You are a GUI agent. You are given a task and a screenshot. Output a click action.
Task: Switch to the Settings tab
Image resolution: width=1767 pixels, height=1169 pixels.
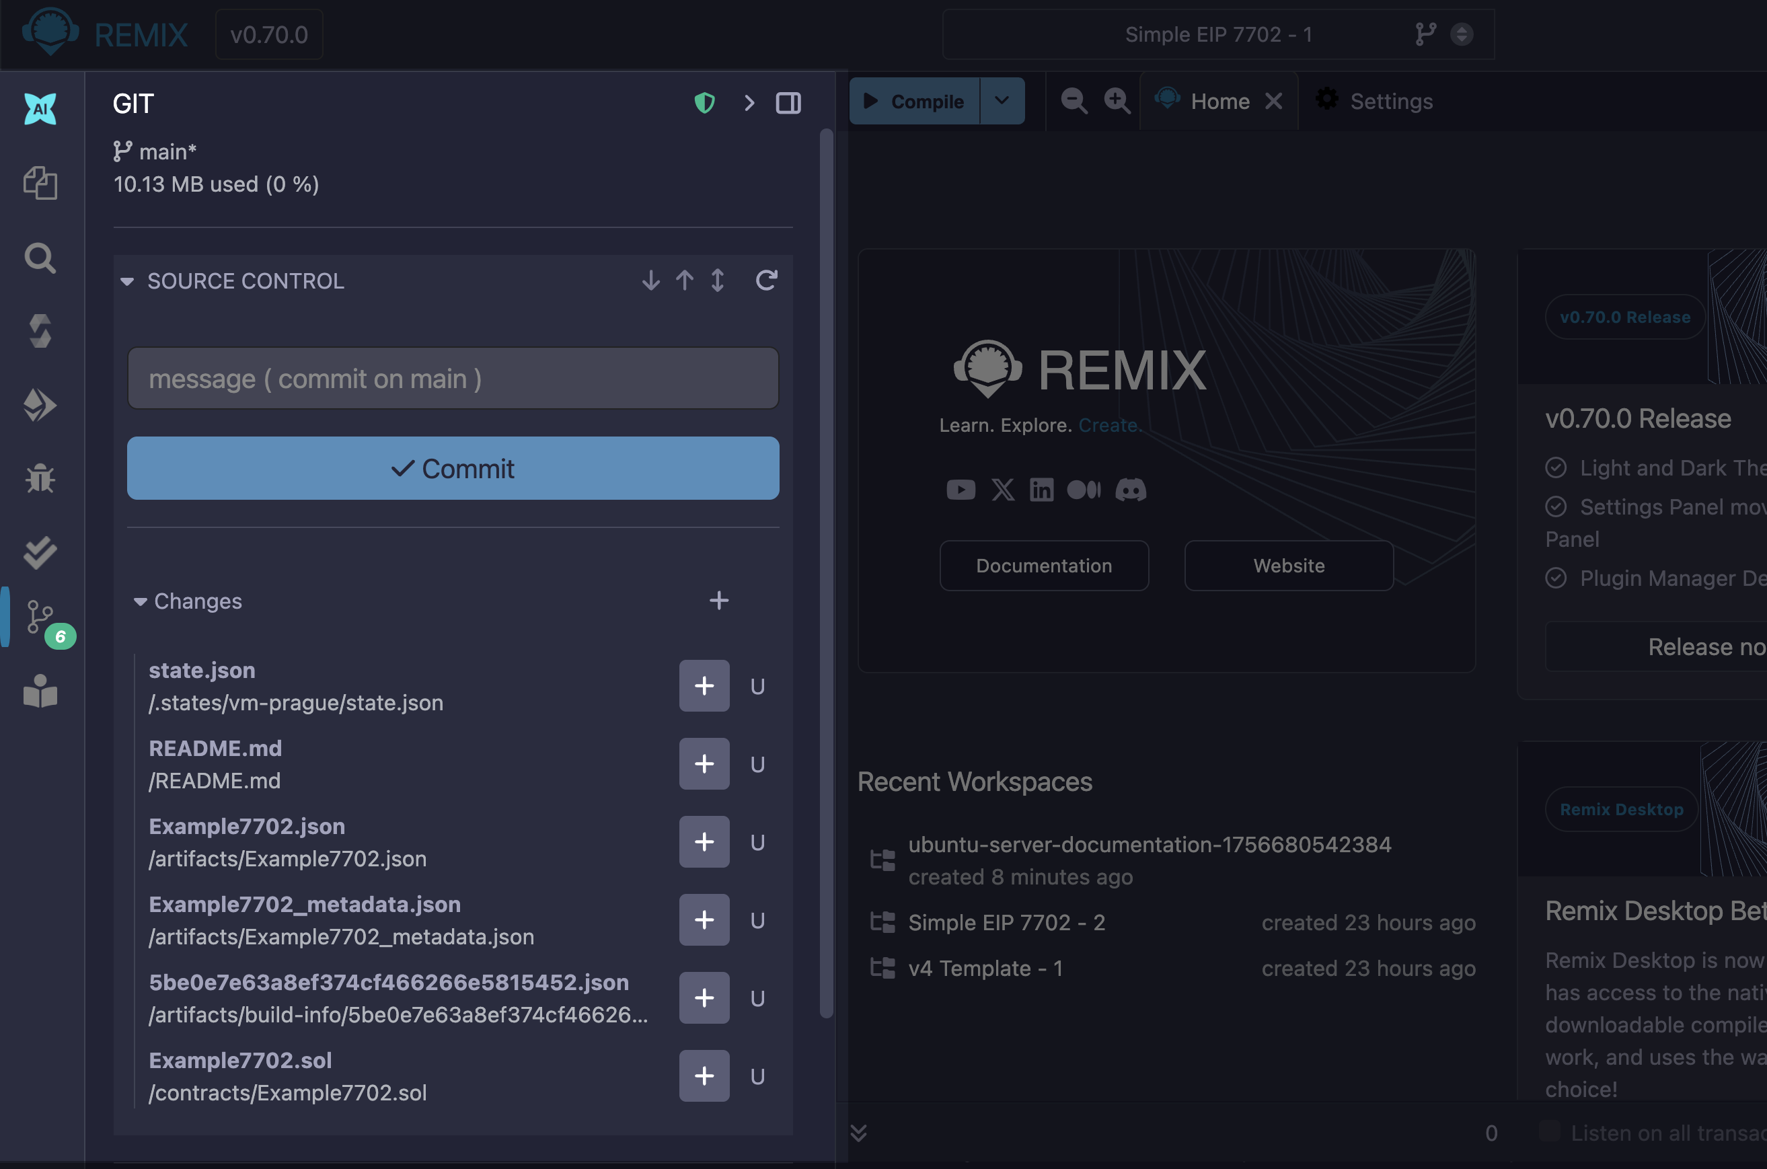point(1374,102)
